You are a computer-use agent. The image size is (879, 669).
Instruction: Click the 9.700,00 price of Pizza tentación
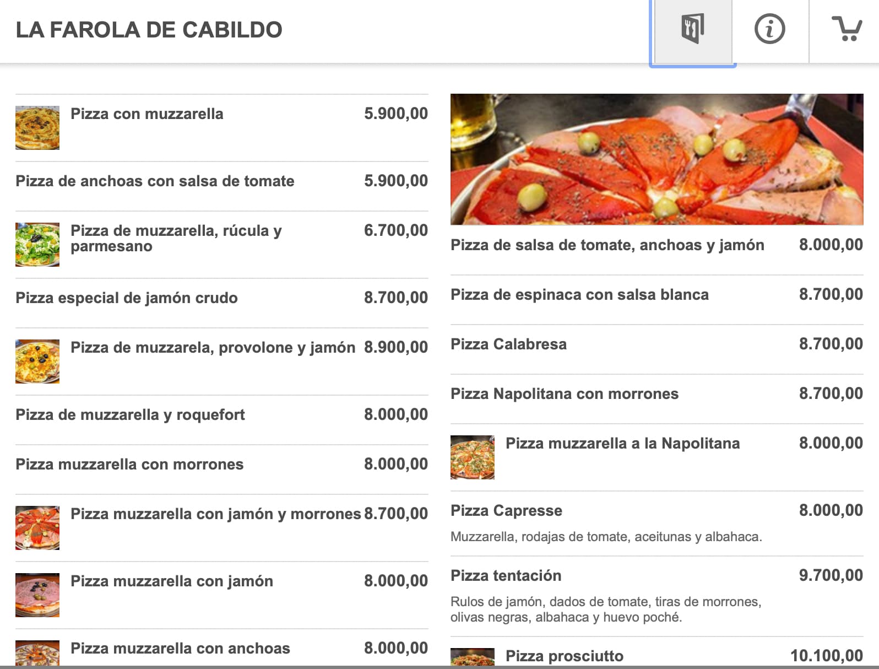coord(831,575)
